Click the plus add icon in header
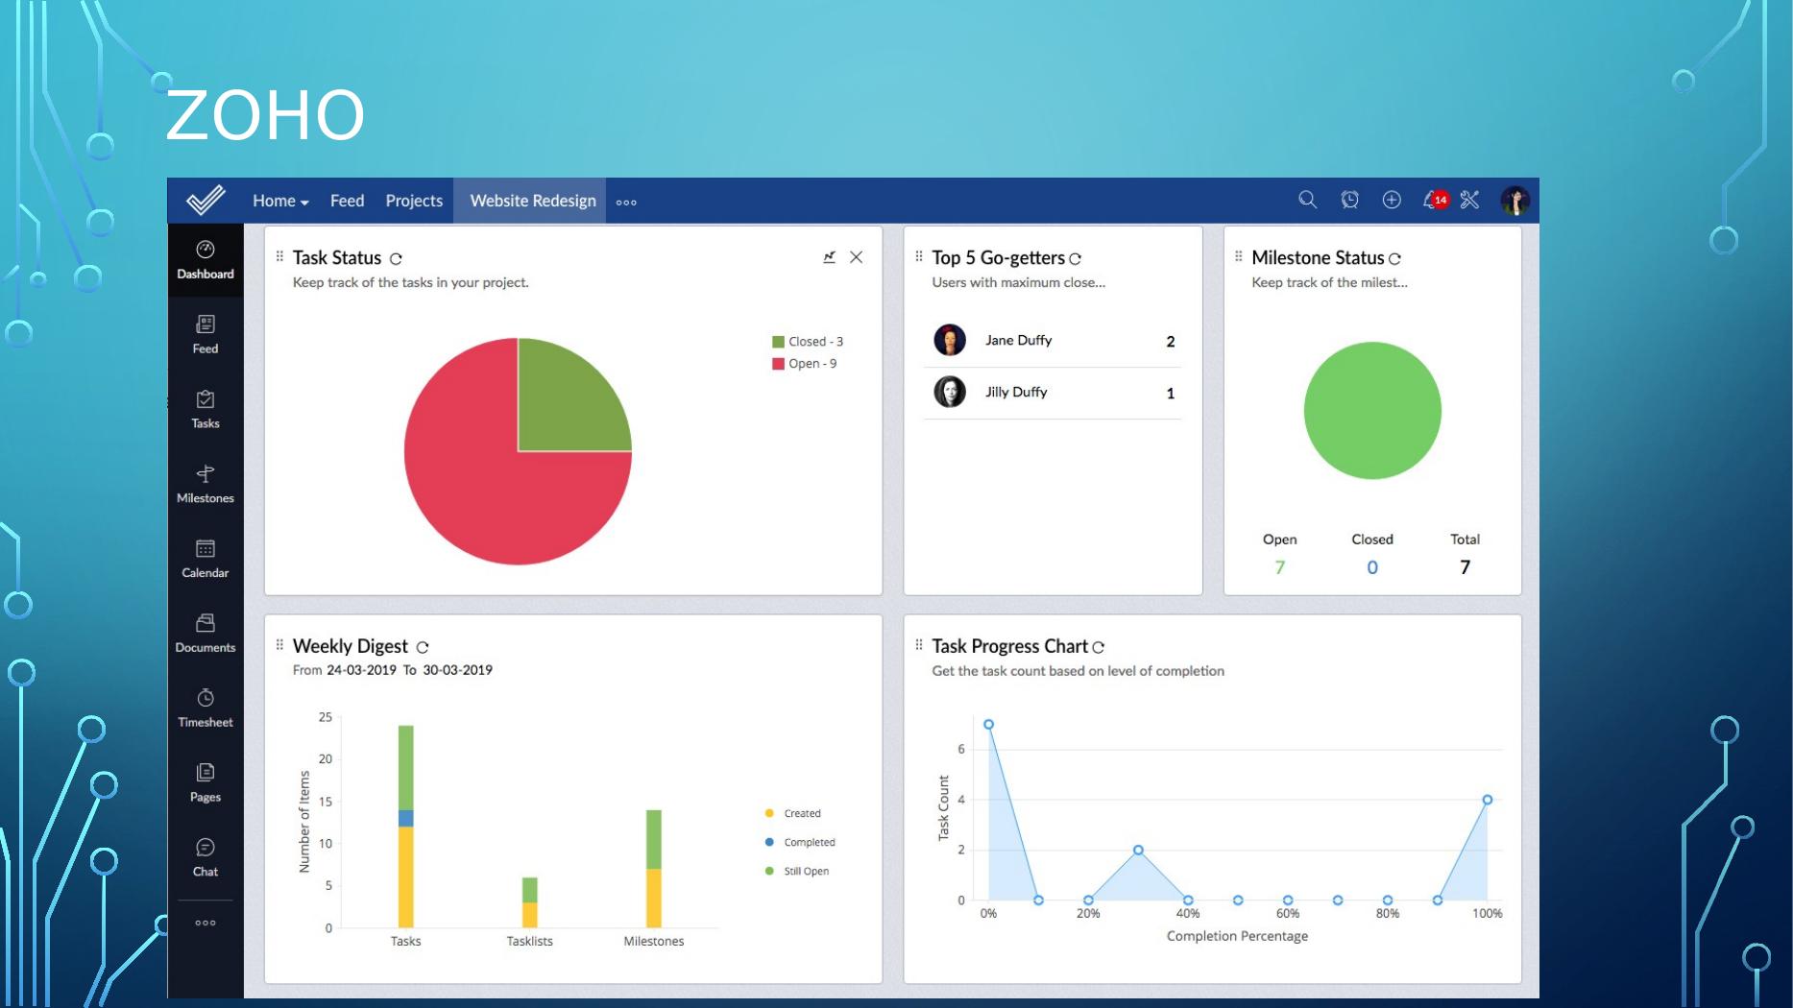 (1391, 200)
